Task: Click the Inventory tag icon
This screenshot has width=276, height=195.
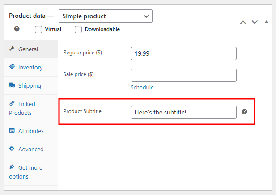Action: (x=12, y=67)
